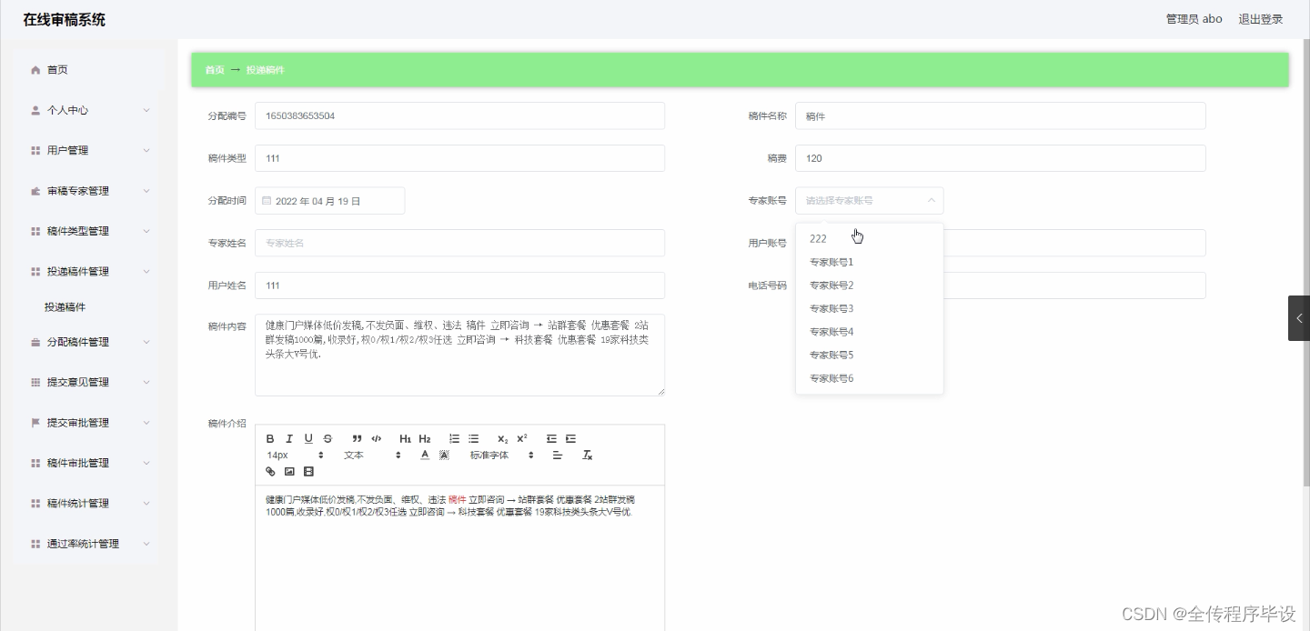The height and width of the screenshot is (631, 1310).
Task: Click the 分配时间 date field
Action: point(330,200)
